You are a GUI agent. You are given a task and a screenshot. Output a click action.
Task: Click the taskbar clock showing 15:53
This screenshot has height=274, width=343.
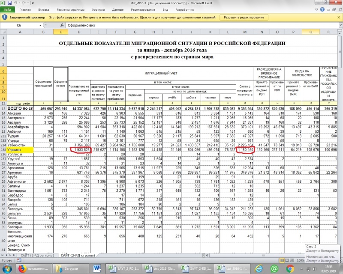[x=328, y=269]
